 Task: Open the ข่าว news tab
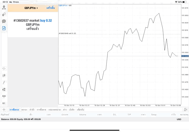tap(65, 110)
